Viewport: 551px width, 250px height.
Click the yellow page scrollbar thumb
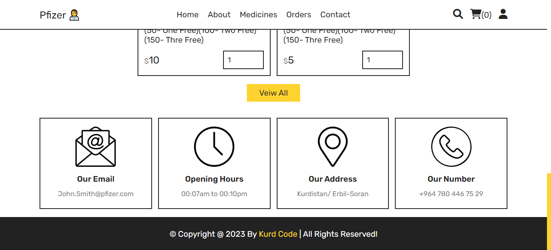[x=549, y=211]
